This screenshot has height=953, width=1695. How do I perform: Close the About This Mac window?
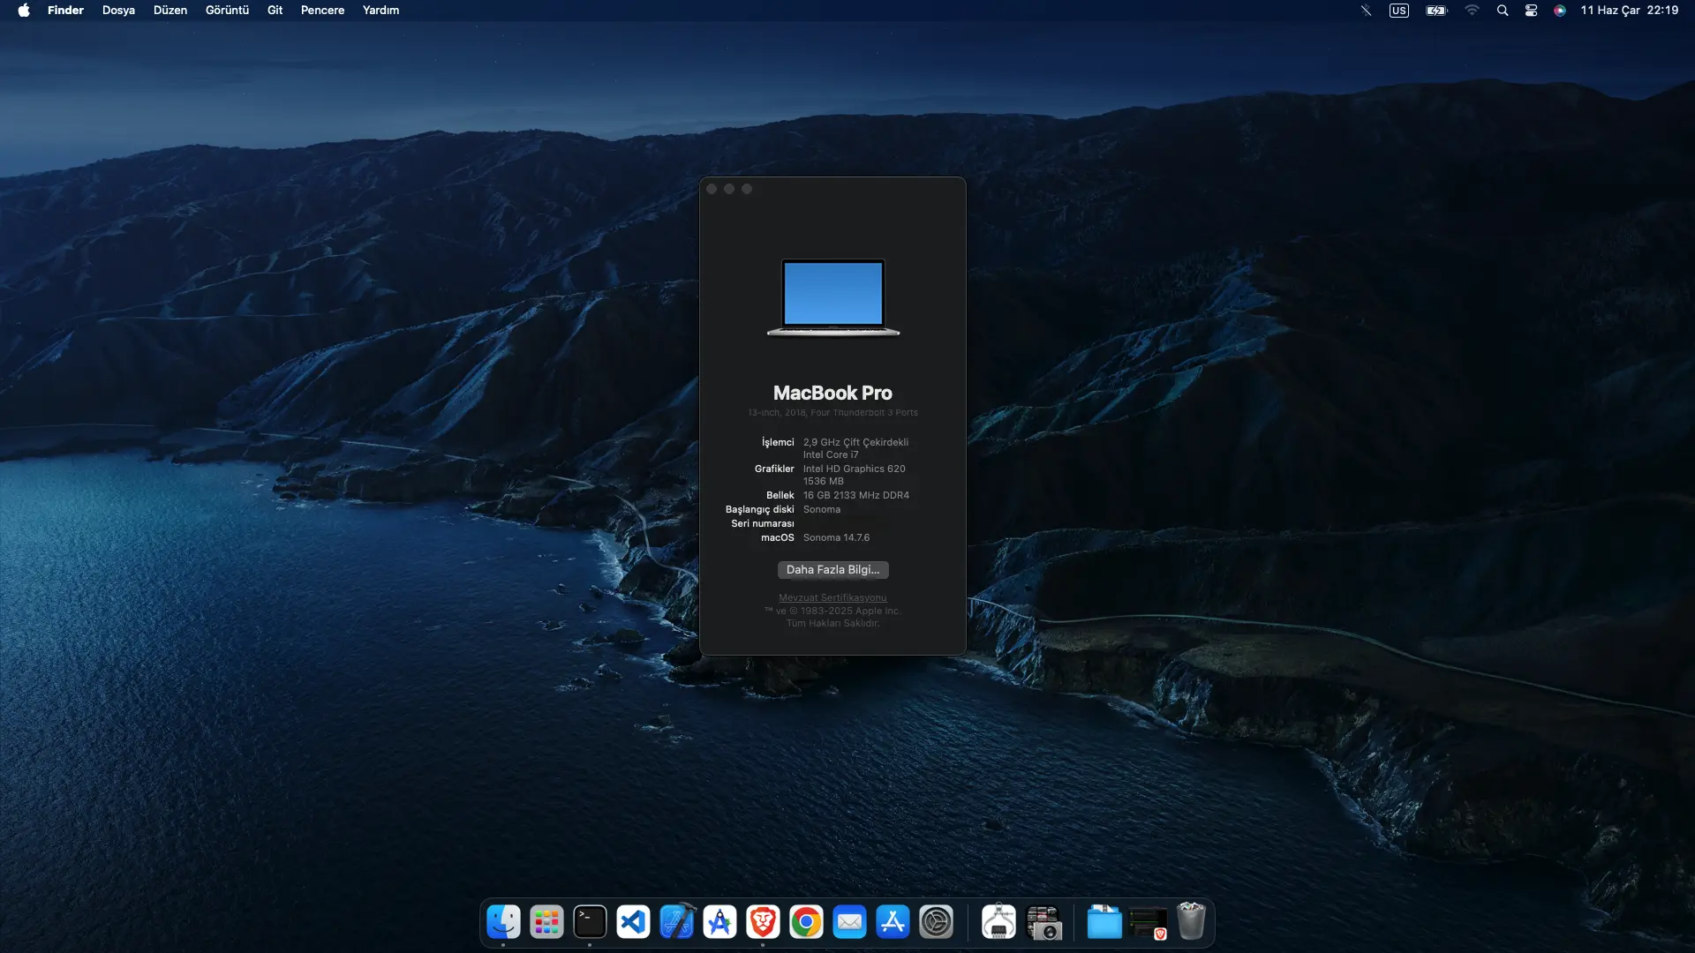coord(712,189)
